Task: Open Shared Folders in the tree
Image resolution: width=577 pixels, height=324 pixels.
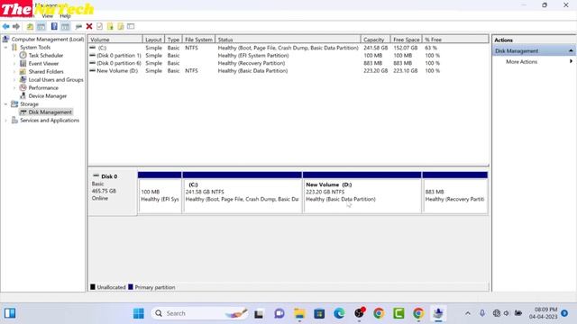Action: click(x=46, y=71)
